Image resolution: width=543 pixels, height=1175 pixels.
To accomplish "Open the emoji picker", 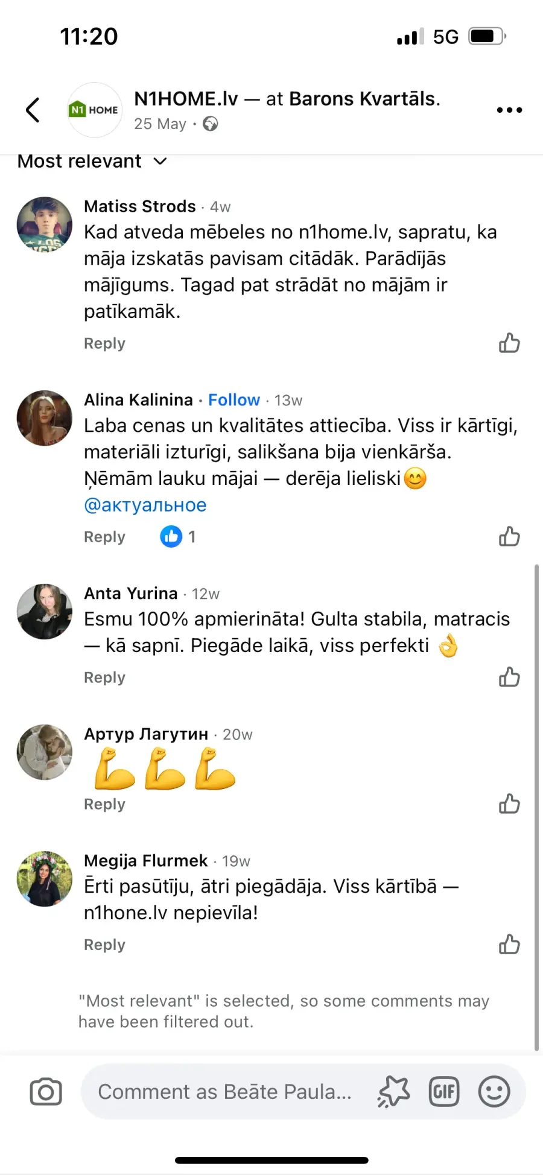I will point(494,1092).
